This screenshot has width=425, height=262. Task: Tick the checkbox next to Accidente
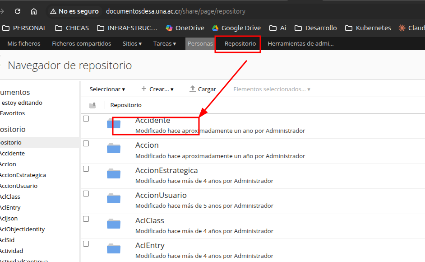tap(86, 119)
